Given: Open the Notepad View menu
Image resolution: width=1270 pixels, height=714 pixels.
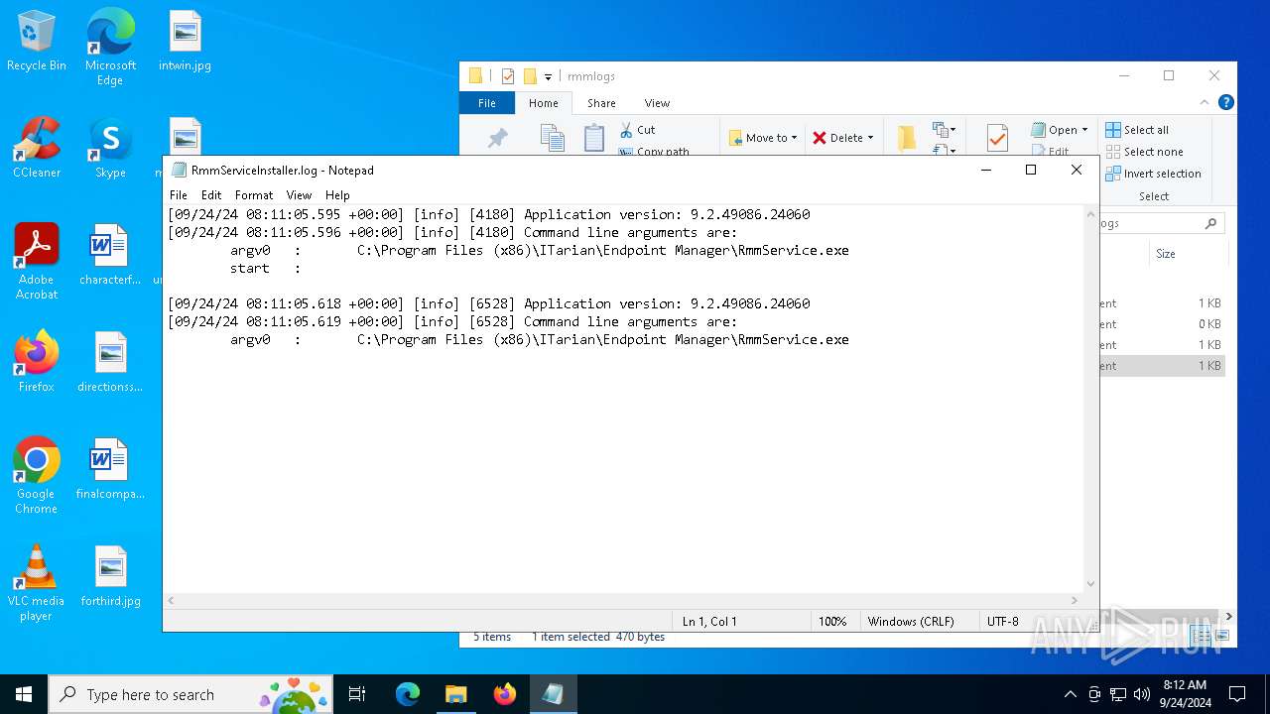Looking at the screenshot, I should pos(299,195).
